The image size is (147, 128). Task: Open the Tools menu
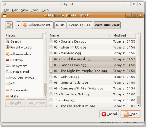pos(35,10)
